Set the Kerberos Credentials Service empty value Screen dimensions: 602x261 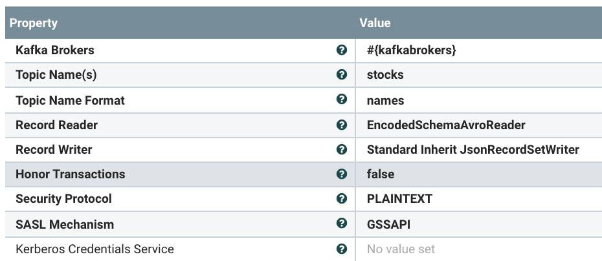(401, 249)
